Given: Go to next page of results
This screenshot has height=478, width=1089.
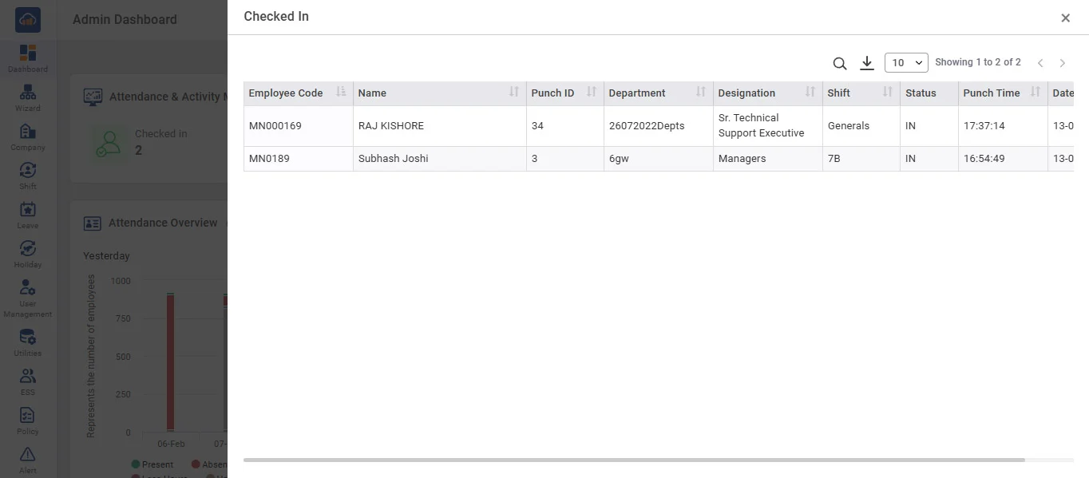Looking at the screenshot, I should point(1062,63).
